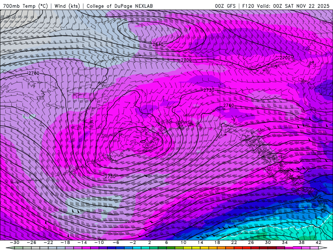Viewport: 333px width, 250px height.
Task: Select the 2700 contour label beside 2640 low
Action: [x=186, y=60]
